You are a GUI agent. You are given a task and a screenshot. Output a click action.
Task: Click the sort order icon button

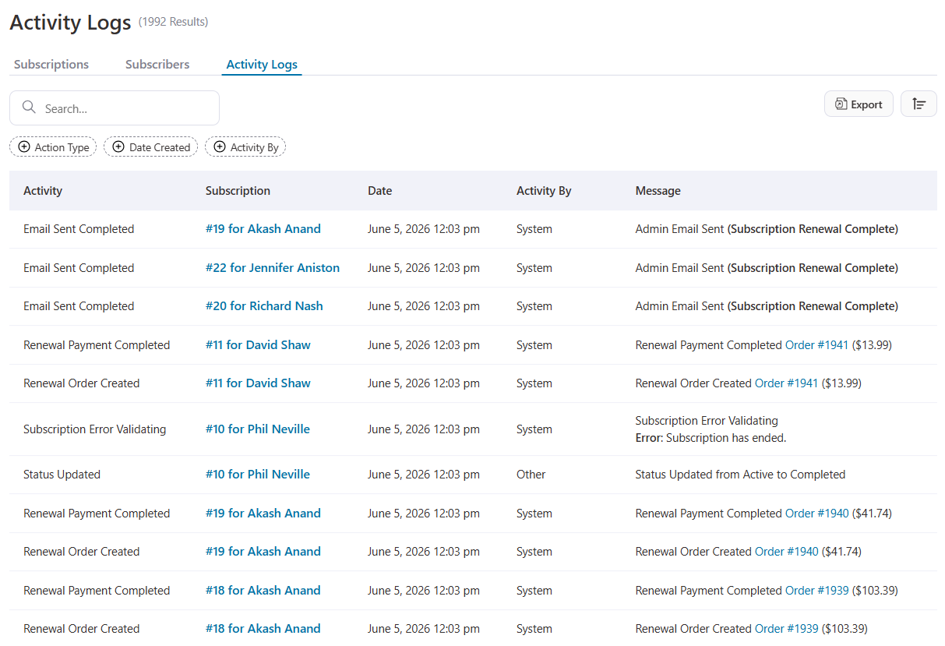[x=919, y=104]
